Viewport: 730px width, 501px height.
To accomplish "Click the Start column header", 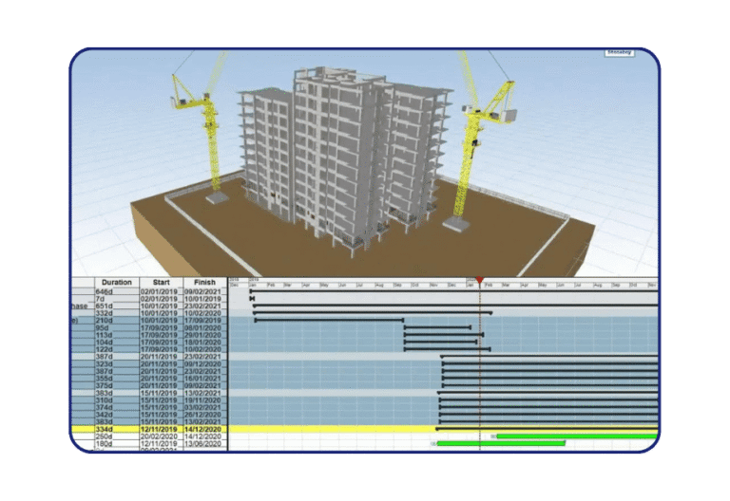I will pyautogui.click(x=161, y=282).
